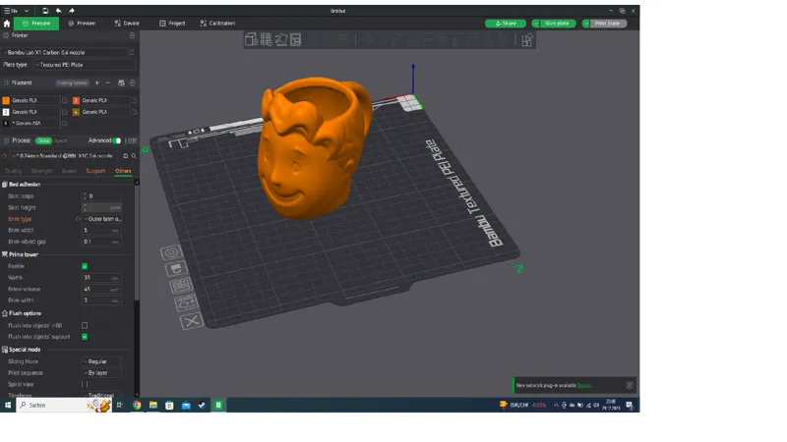The width and height of the screenshot is (787, 442).
Task: Open filament settings gear icon
Action: pos(133,83)
